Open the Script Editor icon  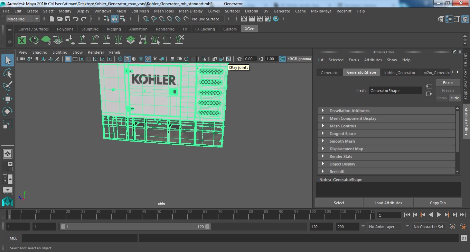(464, 238)
